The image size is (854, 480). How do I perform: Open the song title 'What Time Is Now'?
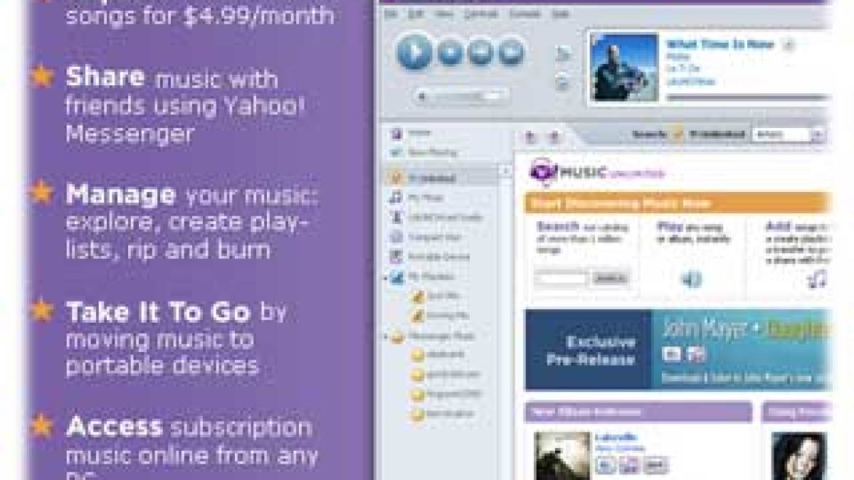coord(719,44)
